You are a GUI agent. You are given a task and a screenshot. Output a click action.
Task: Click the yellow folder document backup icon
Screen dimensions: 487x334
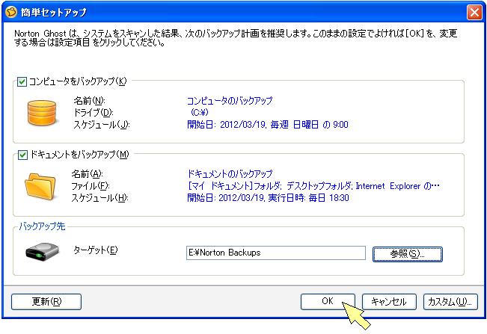pyautogui.click(x=40, y=186)
